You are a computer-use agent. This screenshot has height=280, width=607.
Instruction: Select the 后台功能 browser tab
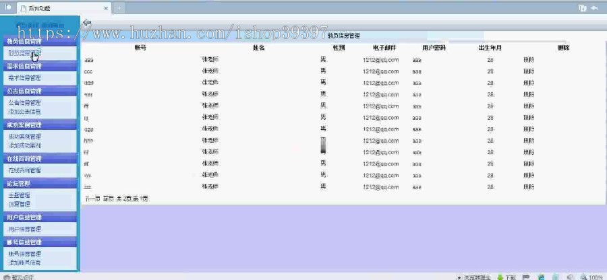[64, 8]
